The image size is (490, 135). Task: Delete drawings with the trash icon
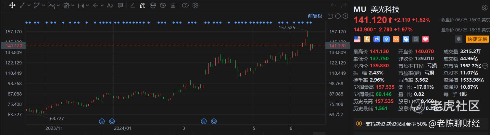[173, 5]
